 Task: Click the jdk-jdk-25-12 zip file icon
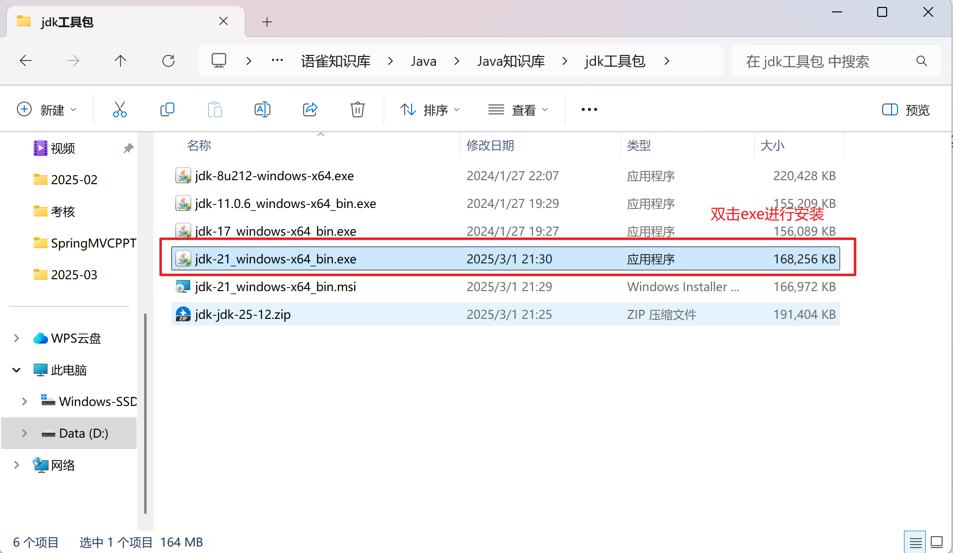[x=183, y=314]
